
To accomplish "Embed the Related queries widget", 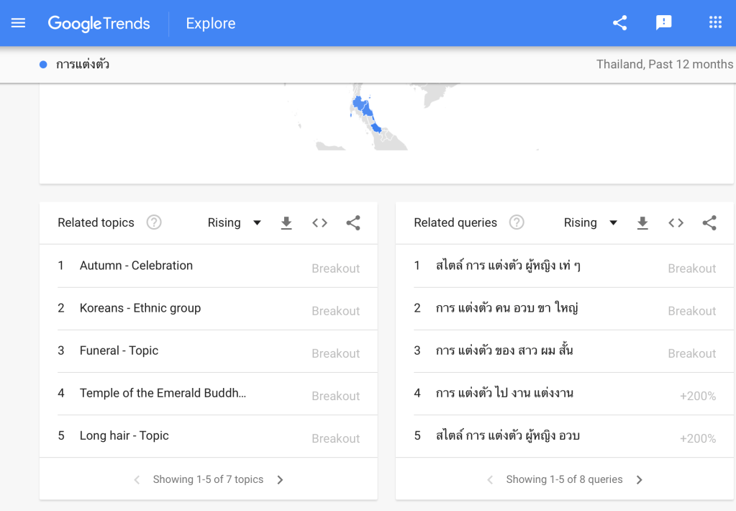I will 676,223.
